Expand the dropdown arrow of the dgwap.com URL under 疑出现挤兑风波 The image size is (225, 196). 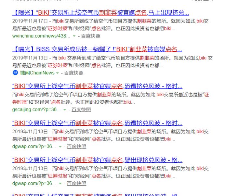tap(60, 184)
